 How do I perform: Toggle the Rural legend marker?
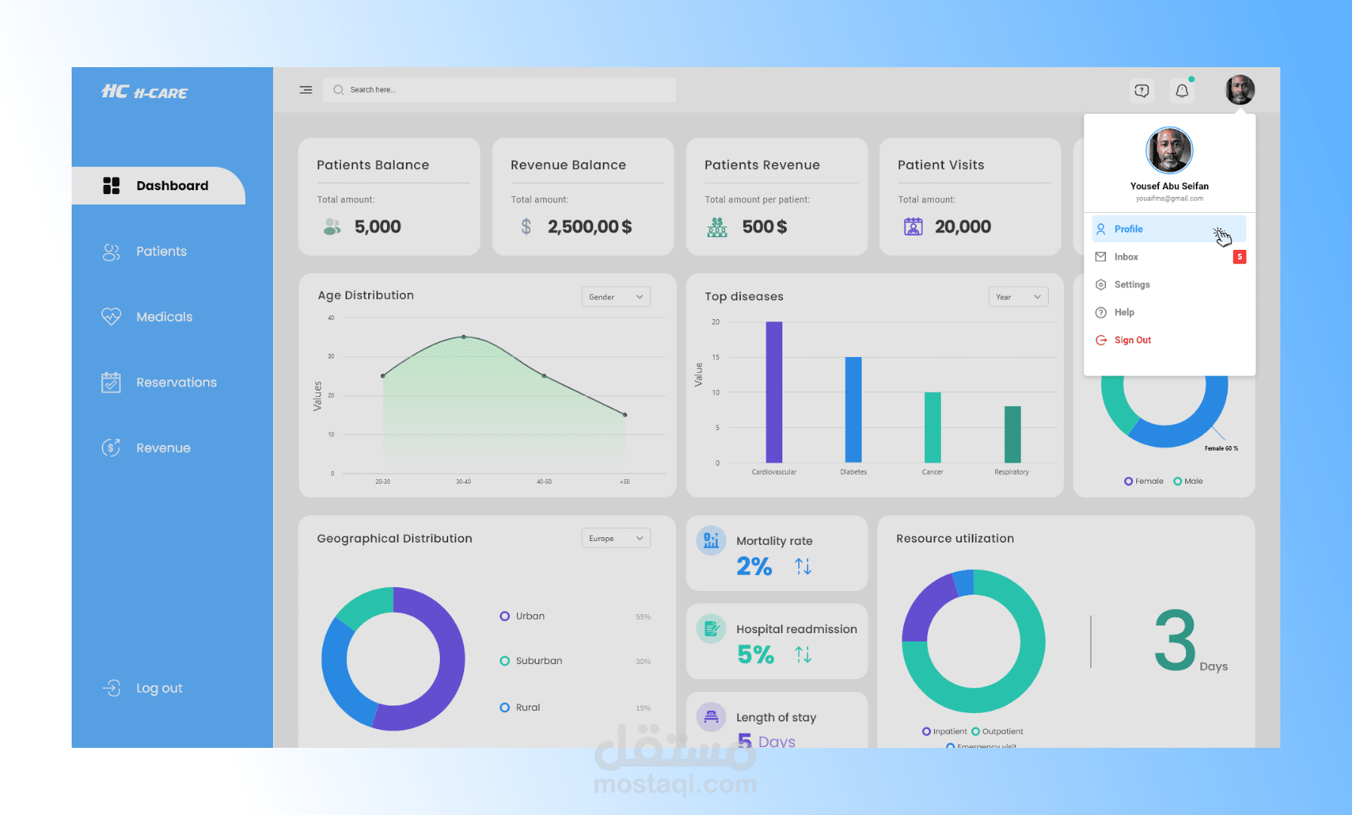505,707
